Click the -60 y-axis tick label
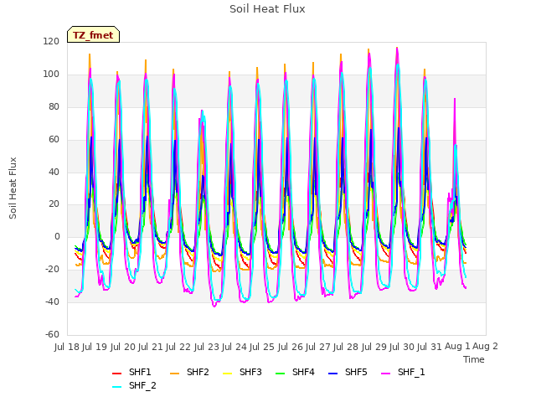536x402 pixels. pos(52,334)
